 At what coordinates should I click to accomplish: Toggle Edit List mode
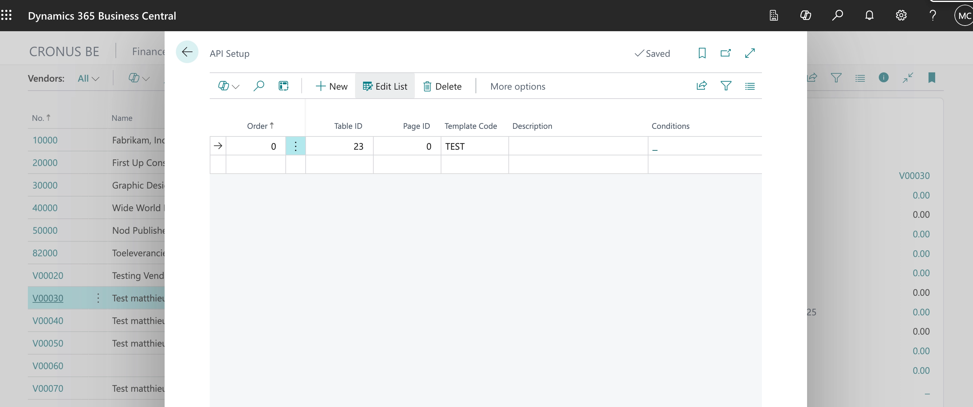pyautogui.click(x=385, y=86)
